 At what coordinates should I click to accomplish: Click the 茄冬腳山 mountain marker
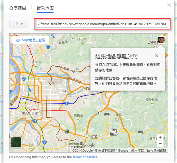click(152, 103)
